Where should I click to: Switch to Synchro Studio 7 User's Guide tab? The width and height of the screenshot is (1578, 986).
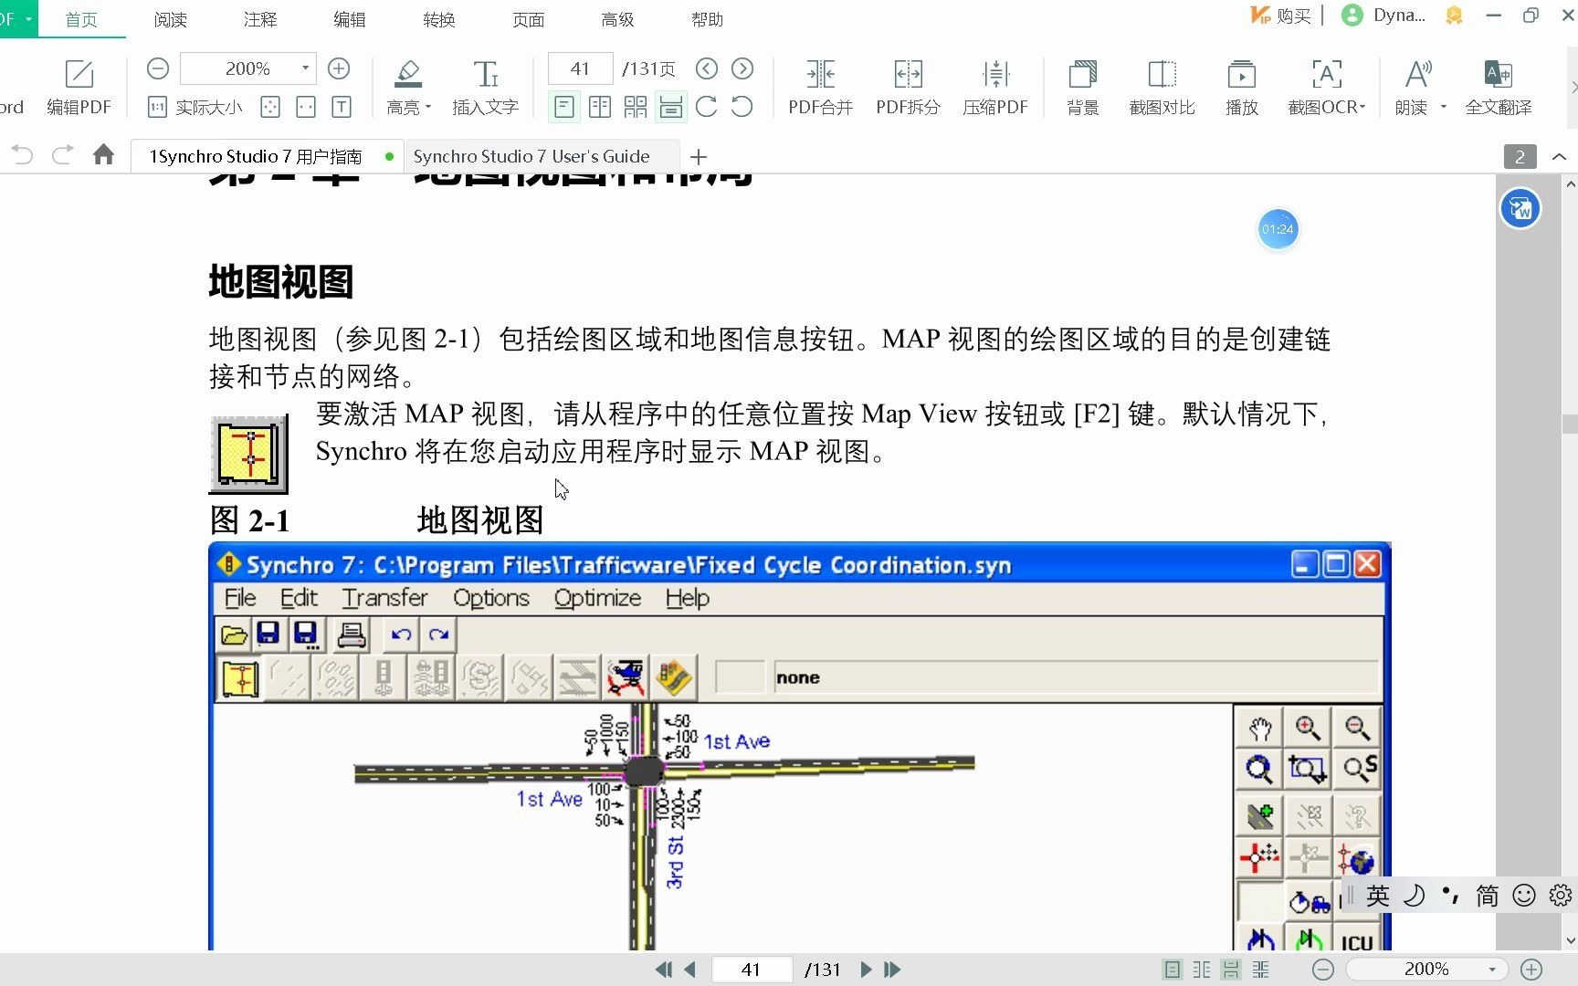tap(541, 156)
